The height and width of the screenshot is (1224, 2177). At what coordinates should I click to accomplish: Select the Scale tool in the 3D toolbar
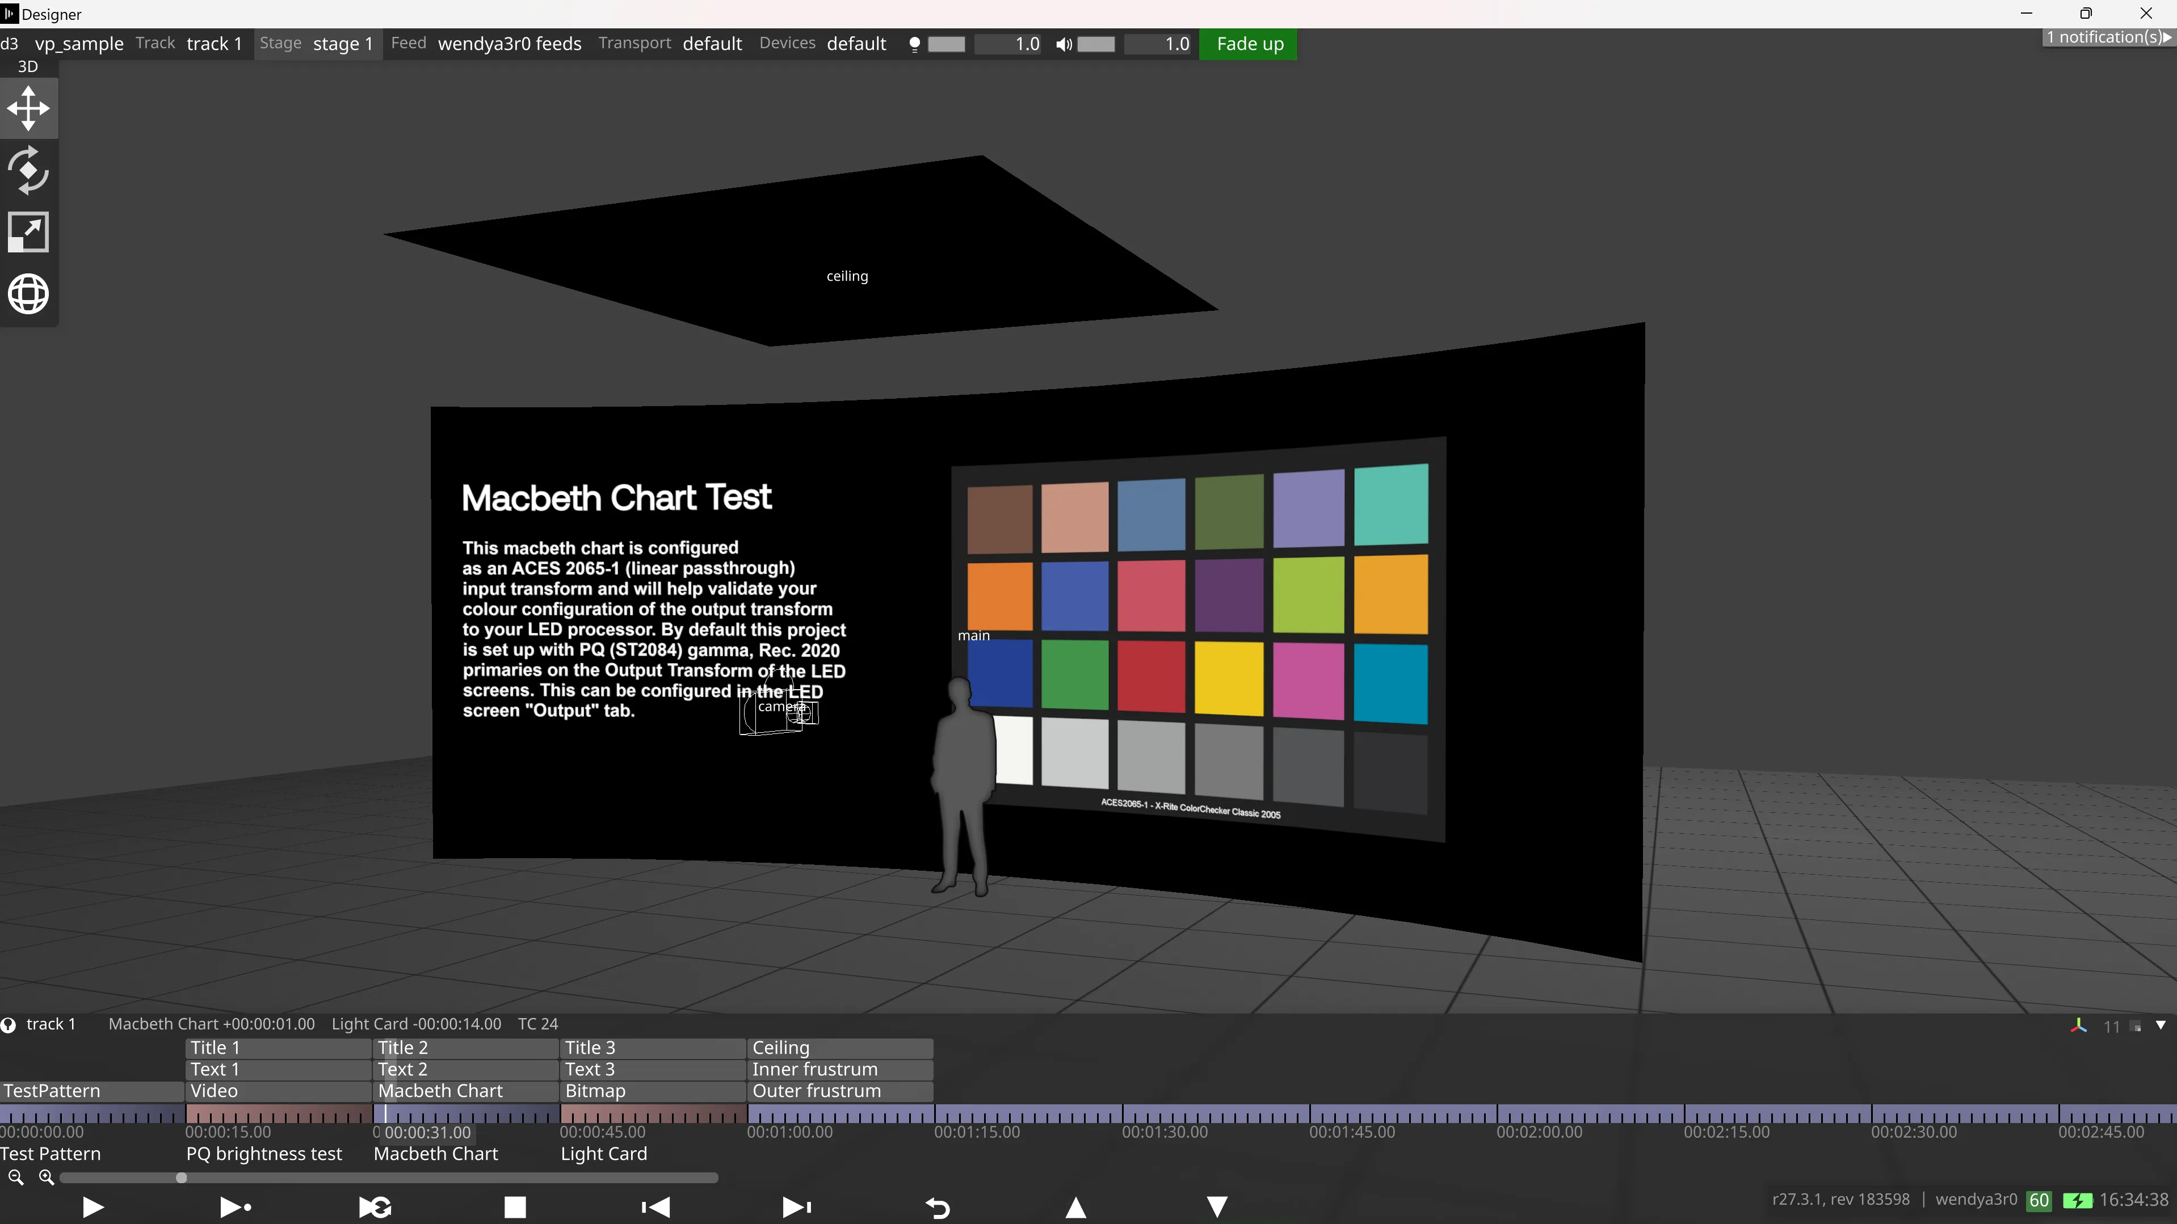[28, 231]
